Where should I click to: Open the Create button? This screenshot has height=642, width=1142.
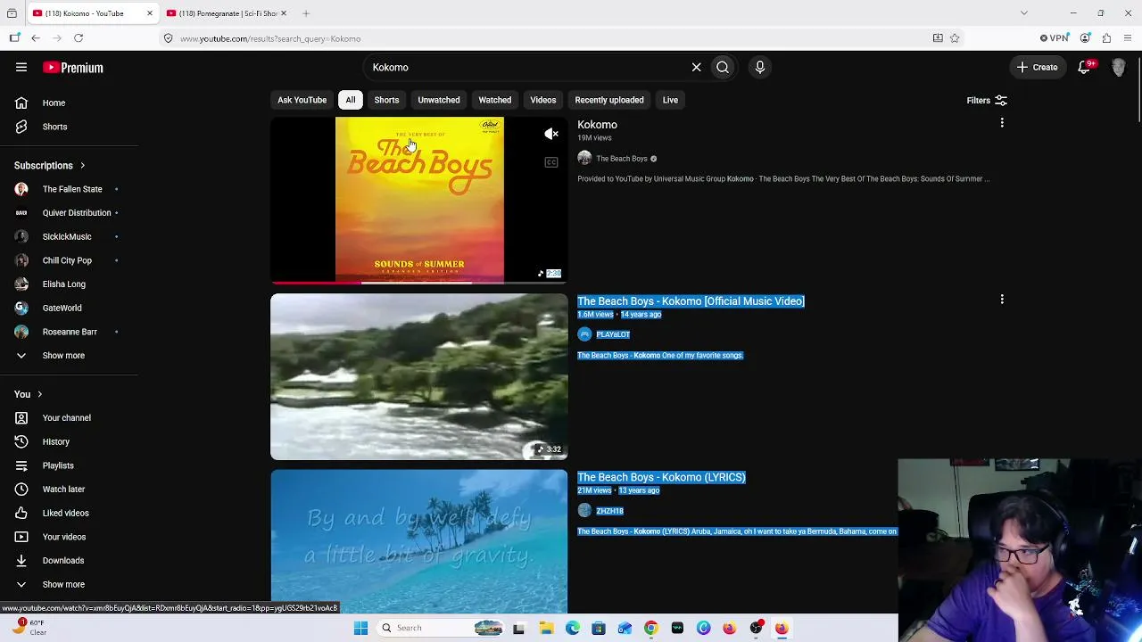[1037, 67]
